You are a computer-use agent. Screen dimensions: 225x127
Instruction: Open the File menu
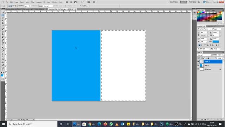tap(7, 2)
